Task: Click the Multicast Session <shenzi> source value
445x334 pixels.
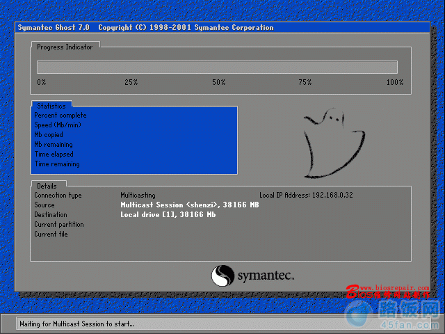Action: [190, 205]
